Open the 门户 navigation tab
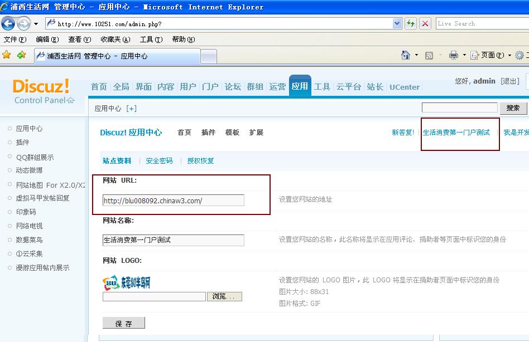This screenshot has width=529, height=342. tap(210, 87)
